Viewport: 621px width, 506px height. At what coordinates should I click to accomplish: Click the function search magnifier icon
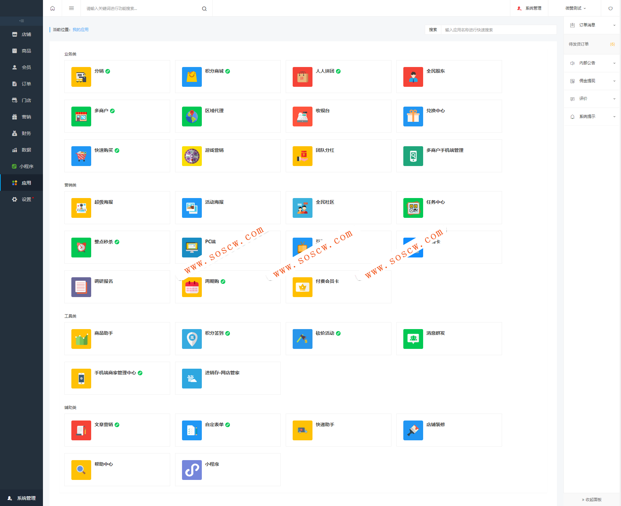click(x=204, y=9)
